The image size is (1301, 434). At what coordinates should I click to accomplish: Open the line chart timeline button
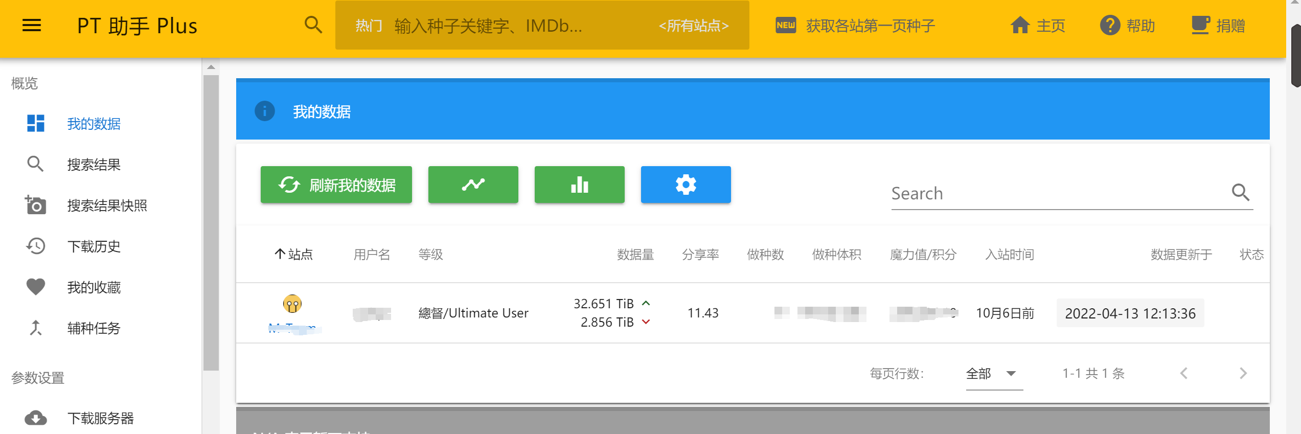point(473,185)
